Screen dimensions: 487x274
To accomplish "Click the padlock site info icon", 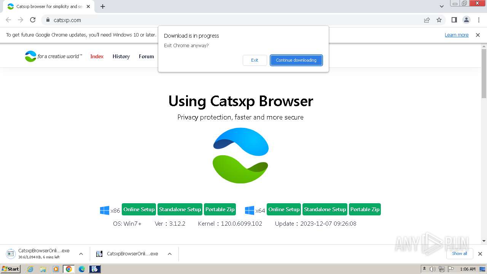I will 48,20.
